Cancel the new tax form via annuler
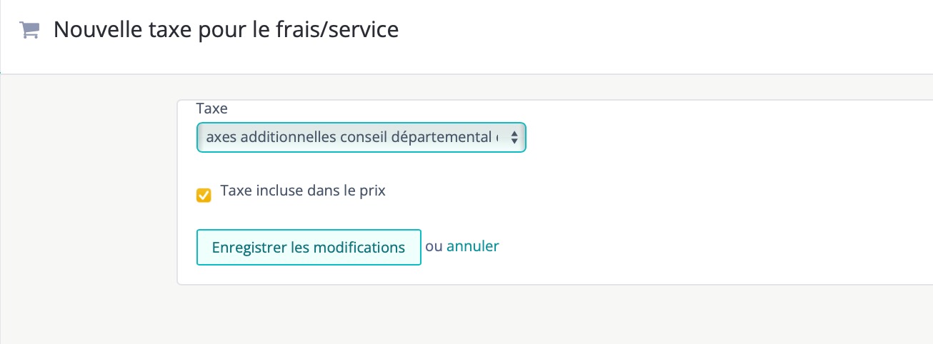This screenshot has width=933, height=344. (x=472, y=246)
